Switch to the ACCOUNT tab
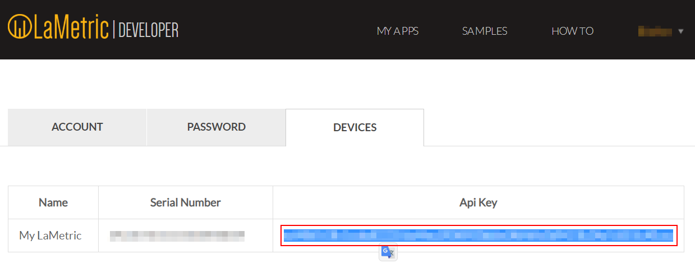 tap(77, 127)
